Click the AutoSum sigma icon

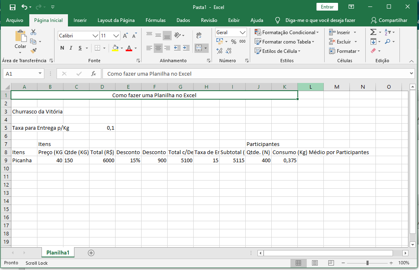click(x=373, y=32)
